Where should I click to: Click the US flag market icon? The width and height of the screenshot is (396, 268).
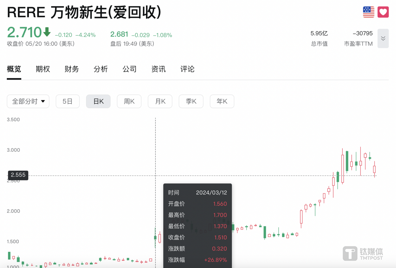[369, 12]
